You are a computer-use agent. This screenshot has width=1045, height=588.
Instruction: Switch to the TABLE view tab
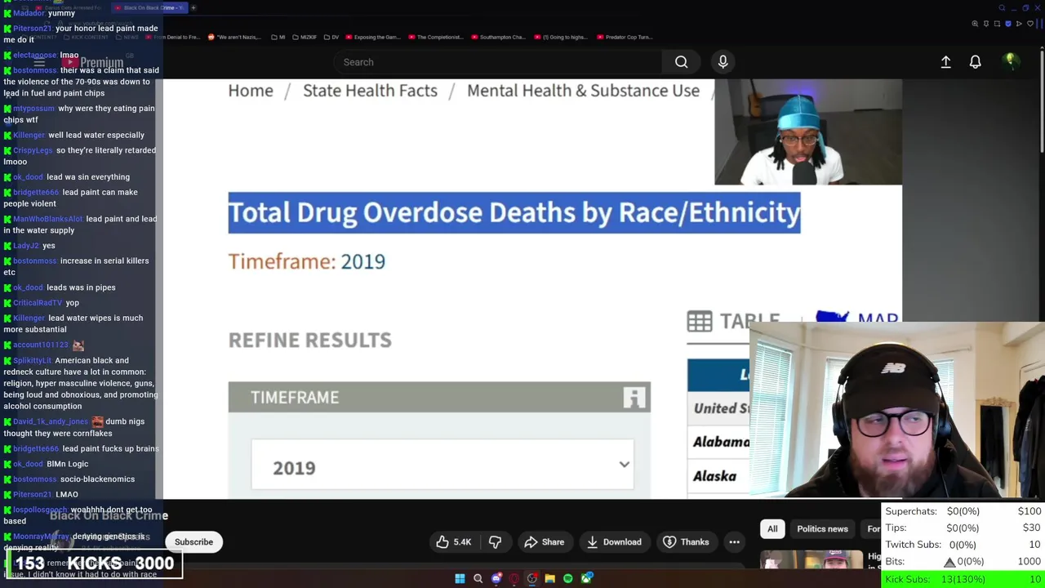point(733,321)
